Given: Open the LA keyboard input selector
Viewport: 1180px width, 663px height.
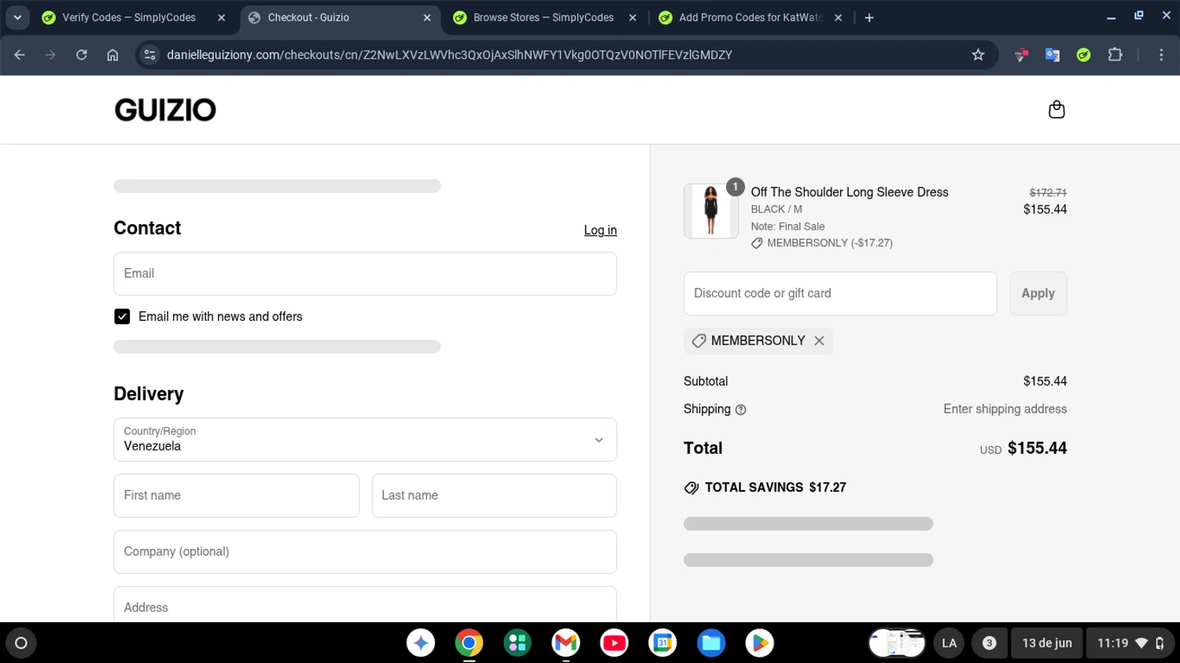Looking at the screenshot, I should pos(950,643).
